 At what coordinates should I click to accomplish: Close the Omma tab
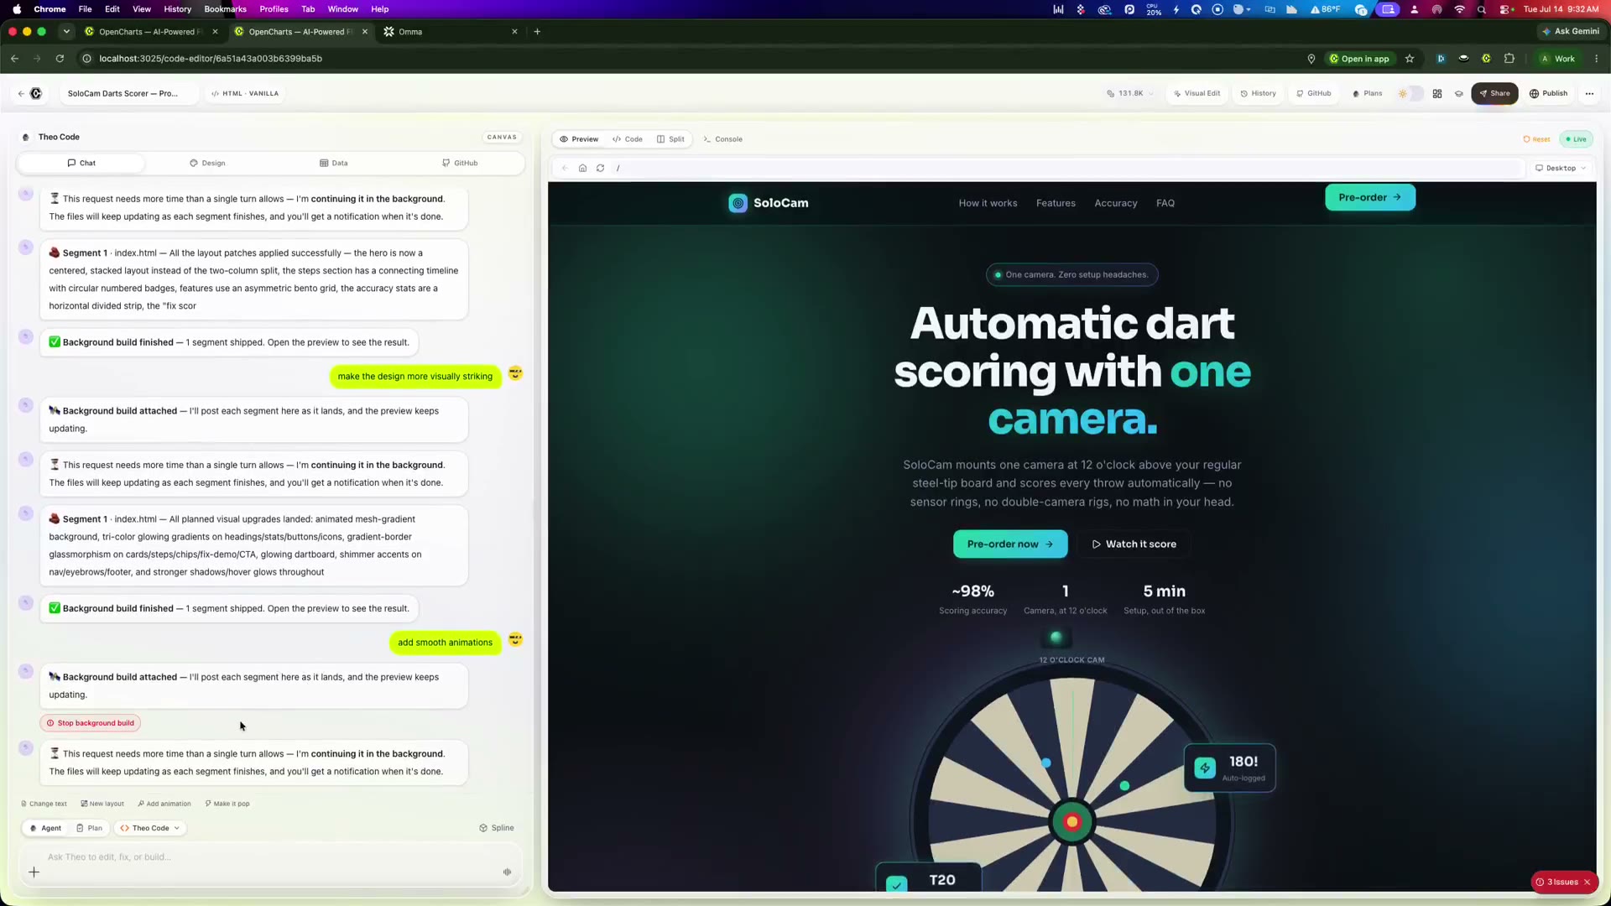pos(514,32)
